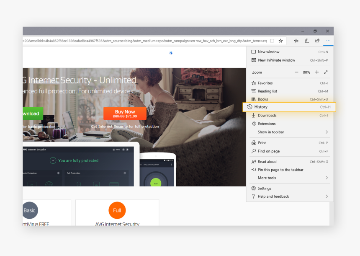Enter full screen from Zoom row

(x=326, y=72)
